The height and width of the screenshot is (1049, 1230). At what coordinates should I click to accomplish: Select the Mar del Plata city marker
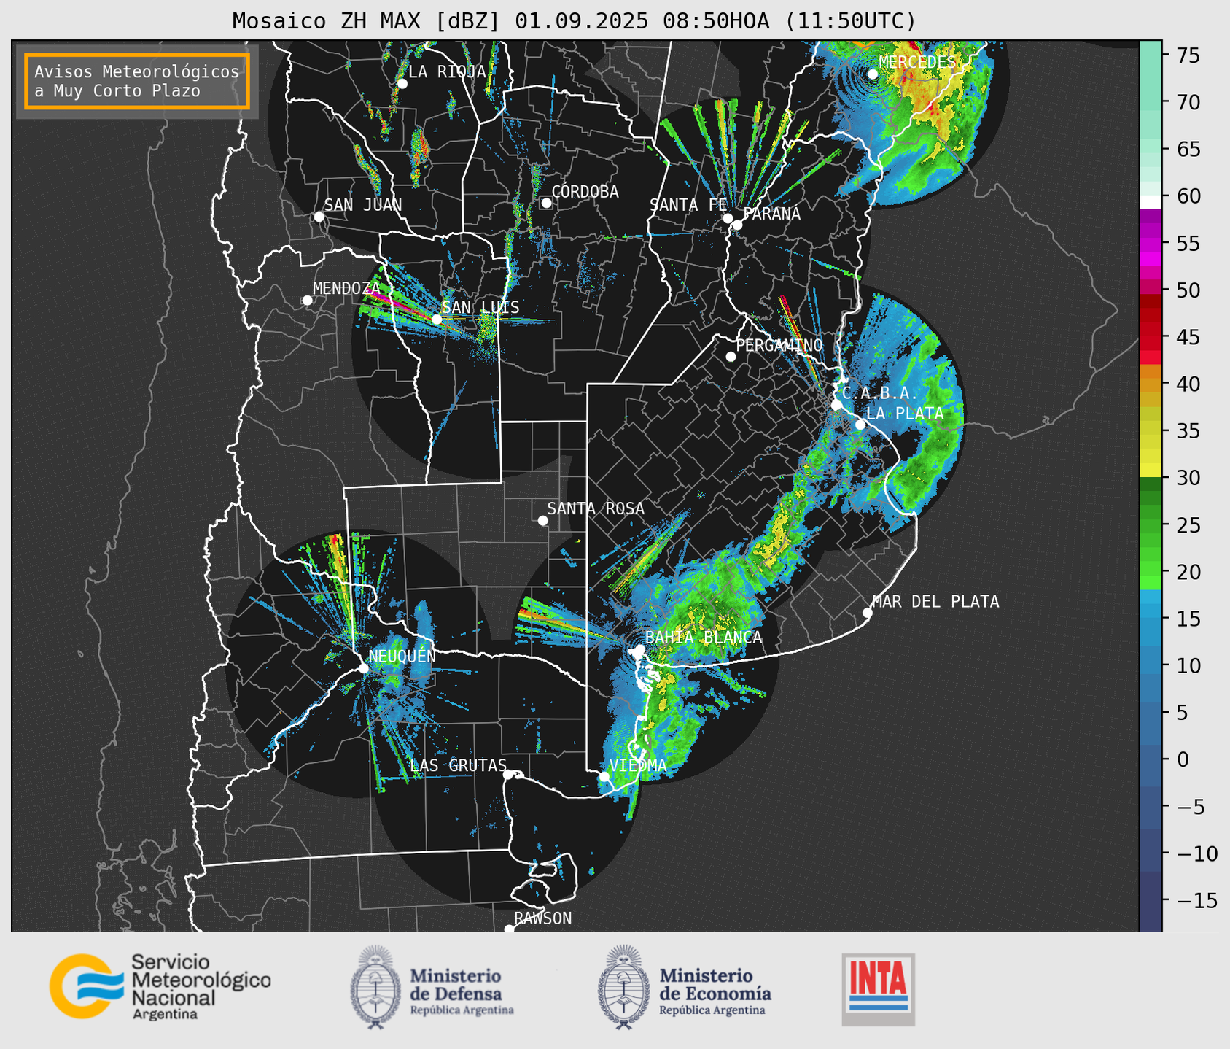pos(868,613)
